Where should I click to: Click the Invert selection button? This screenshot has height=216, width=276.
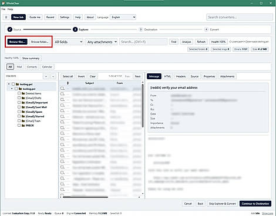[x=81, y=76]
